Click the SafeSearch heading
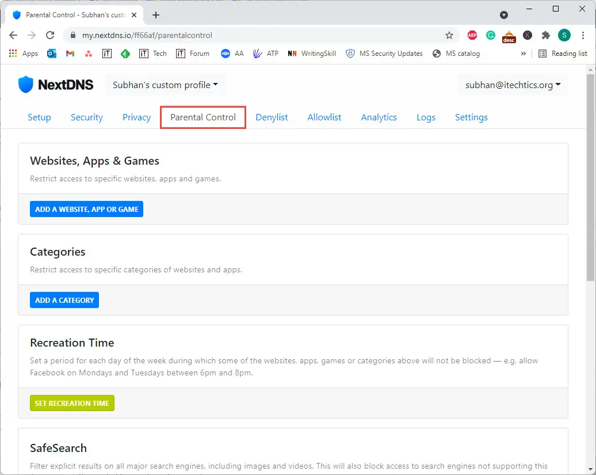The height and width of the screenshot is (475, 596). (x=59, y=448)
